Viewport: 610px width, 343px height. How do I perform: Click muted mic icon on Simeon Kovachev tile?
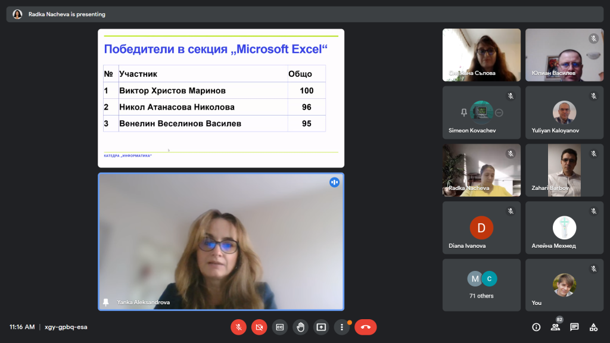[x=511, y=96]
